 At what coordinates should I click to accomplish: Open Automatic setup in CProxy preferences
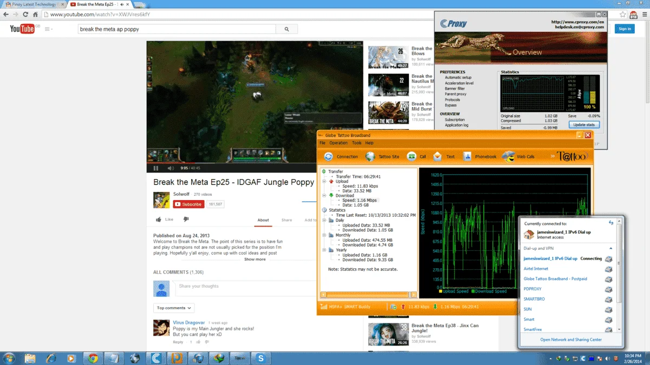click(x=458, y=77)
